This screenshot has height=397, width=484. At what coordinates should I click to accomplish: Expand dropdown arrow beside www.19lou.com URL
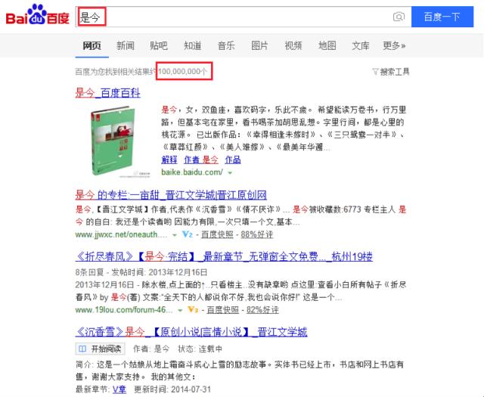coord(180,310)
